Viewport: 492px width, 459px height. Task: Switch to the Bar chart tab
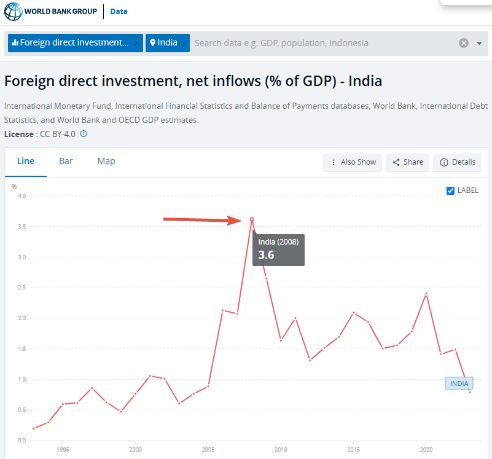[66, 161]
